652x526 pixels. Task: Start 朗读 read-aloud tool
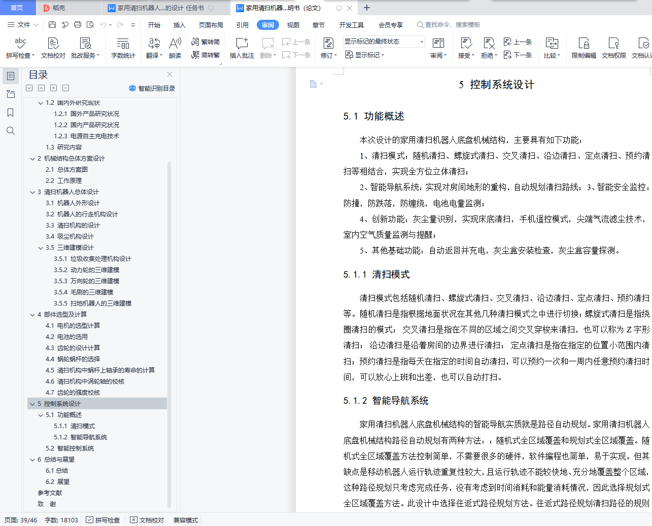[x=175, y=48]
